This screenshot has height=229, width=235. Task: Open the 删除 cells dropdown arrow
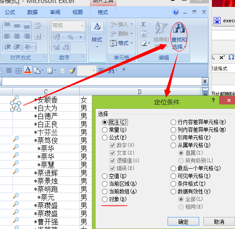point(132,33)
